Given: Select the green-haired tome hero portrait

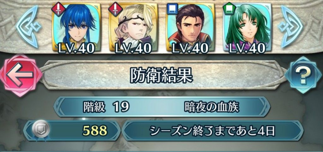Looking at the screenshot, I should [247, 27].
